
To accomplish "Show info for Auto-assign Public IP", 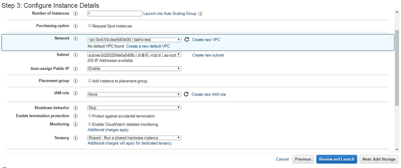I will (x=76, y=69).
